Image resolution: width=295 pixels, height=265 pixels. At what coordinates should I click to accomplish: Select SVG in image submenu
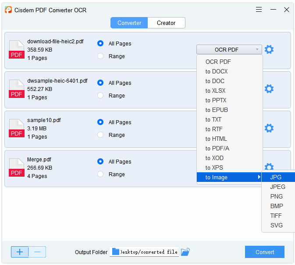click(278, 225)
